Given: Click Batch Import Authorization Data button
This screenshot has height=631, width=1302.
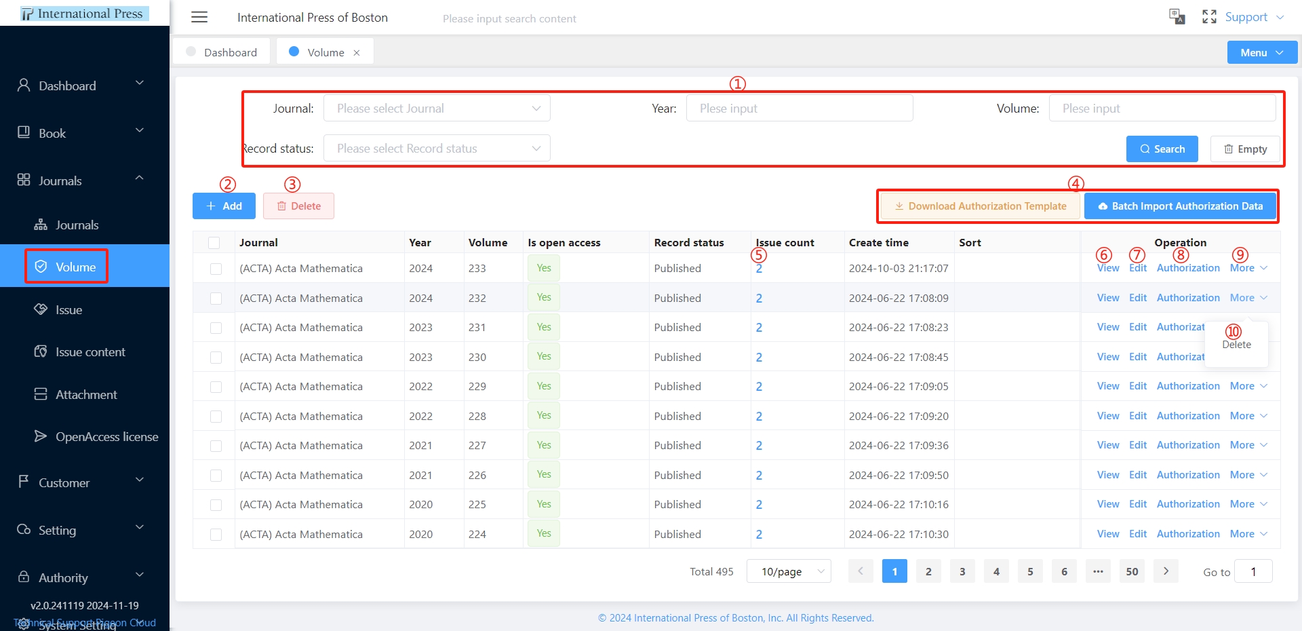Looking at the screenshot, I should pyautogui.click(x=1180, y=206).
